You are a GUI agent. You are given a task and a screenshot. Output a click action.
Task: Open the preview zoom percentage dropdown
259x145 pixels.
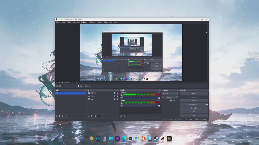[60, 83]
